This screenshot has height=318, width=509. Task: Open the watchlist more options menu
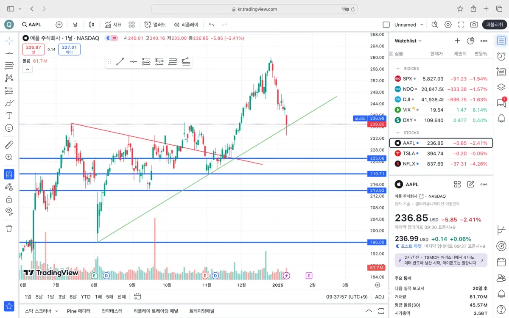tap(484, 41)
